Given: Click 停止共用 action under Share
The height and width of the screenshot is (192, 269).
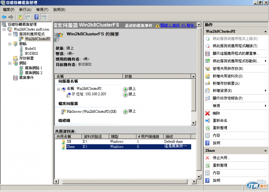Looking at the screenshot, I should point(221,158).
